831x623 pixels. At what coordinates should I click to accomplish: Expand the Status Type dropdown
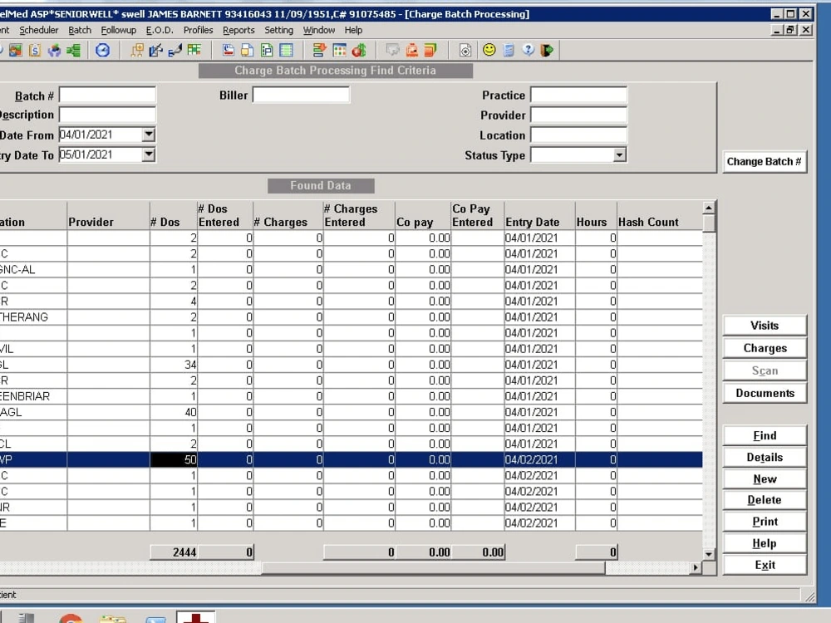pos(619,155)
